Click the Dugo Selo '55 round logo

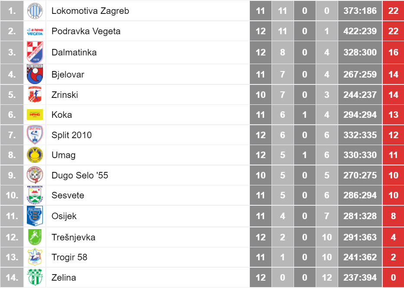[x=35, y=175]
